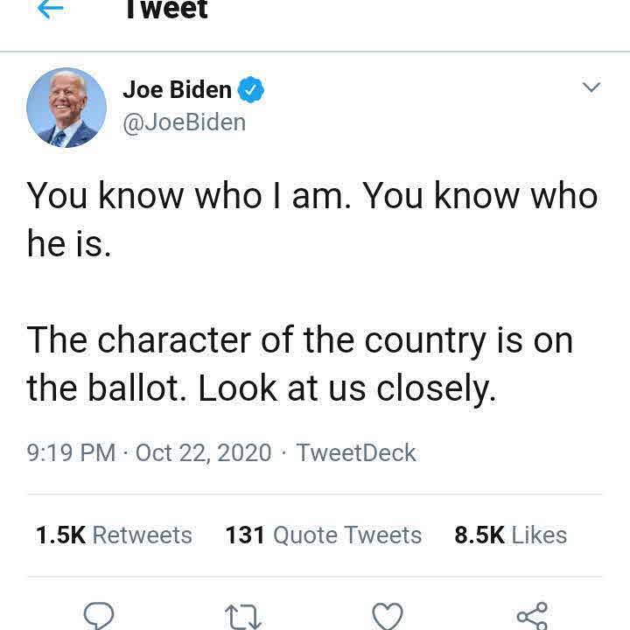
Task: Click the Oct 22, 2020 date
Action: coord(205,452)
